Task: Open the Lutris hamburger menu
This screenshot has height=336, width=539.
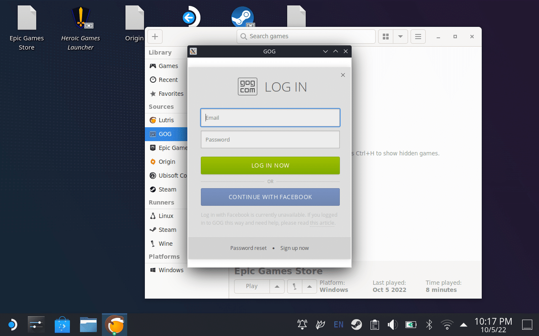Action: (418, 37)
